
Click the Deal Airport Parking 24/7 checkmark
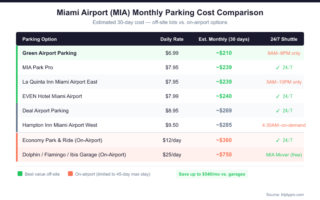pyautogui.click(x=278, y=111)
